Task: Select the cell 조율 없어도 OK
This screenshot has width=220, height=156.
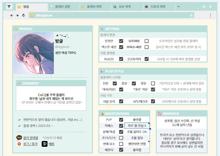Action: 137,132
